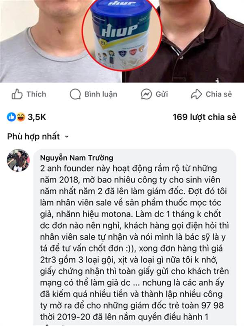
Task: Tap the Messenger Gửi icon
Action: 146,94
